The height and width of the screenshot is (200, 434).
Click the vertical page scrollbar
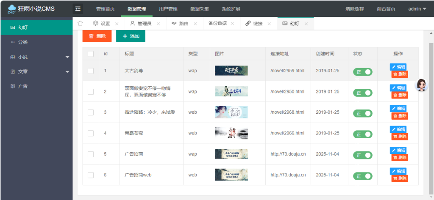(431, 119)
